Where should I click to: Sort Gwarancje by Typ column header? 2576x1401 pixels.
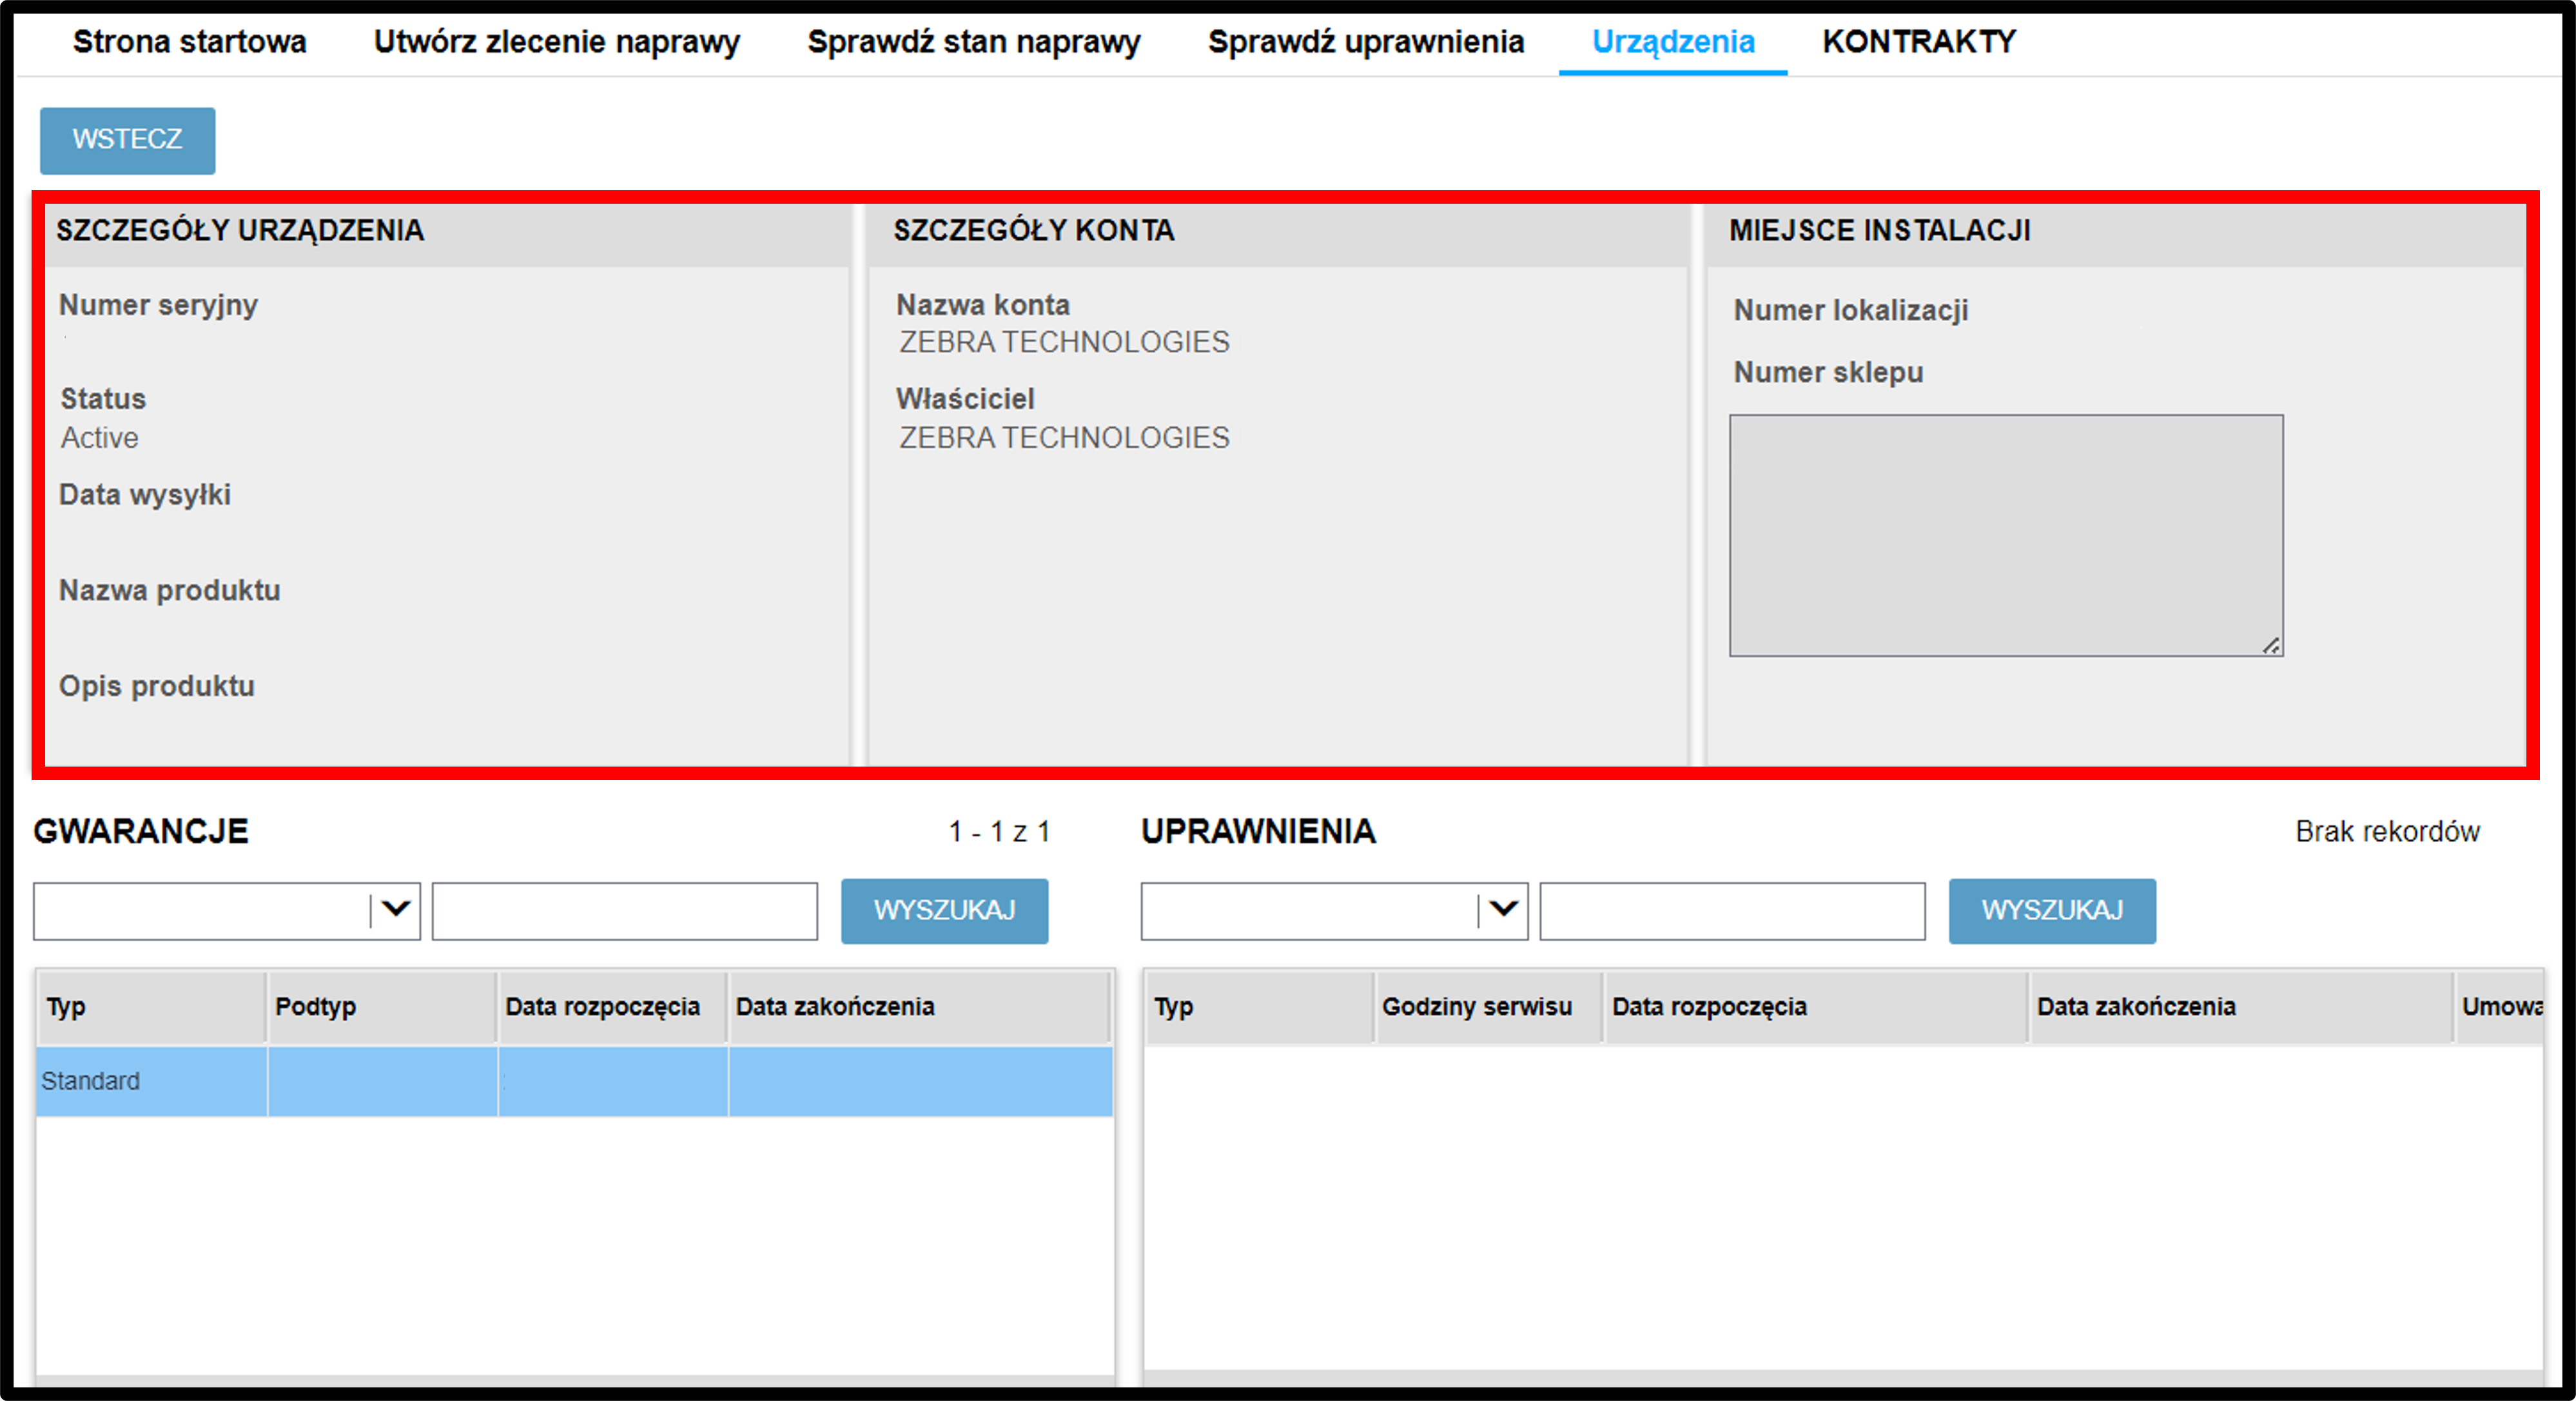pos(151,1007)
